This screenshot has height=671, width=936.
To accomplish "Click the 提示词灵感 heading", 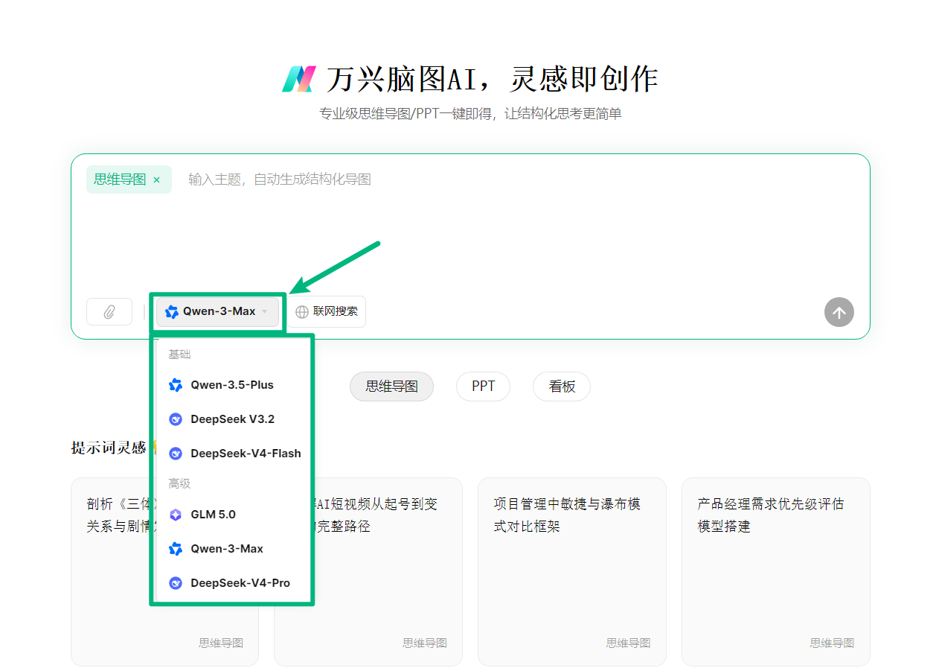I will pos(108,448).
